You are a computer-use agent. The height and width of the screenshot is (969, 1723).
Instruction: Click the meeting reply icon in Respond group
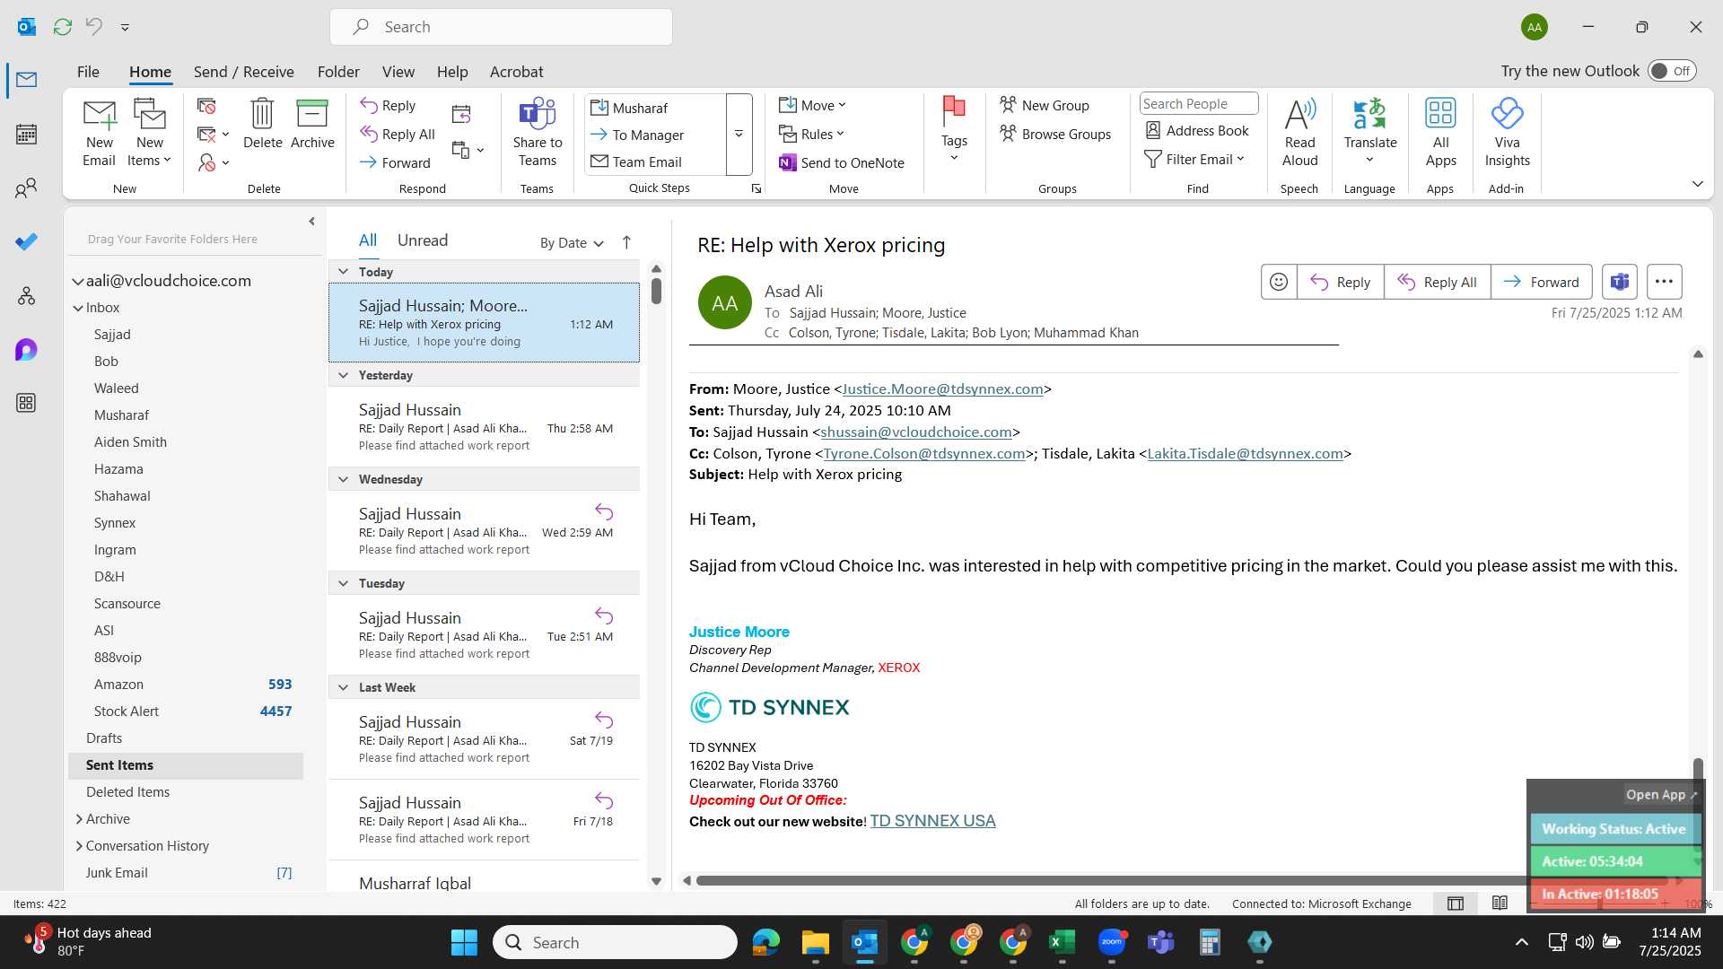click(461, 114)
